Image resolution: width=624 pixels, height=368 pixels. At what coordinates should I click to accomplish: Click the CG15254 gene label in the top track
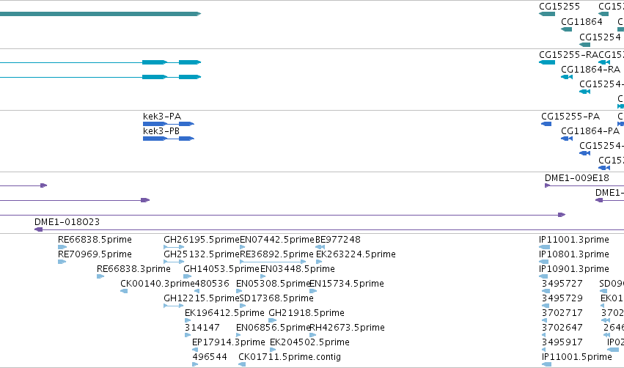click(600, 37)
